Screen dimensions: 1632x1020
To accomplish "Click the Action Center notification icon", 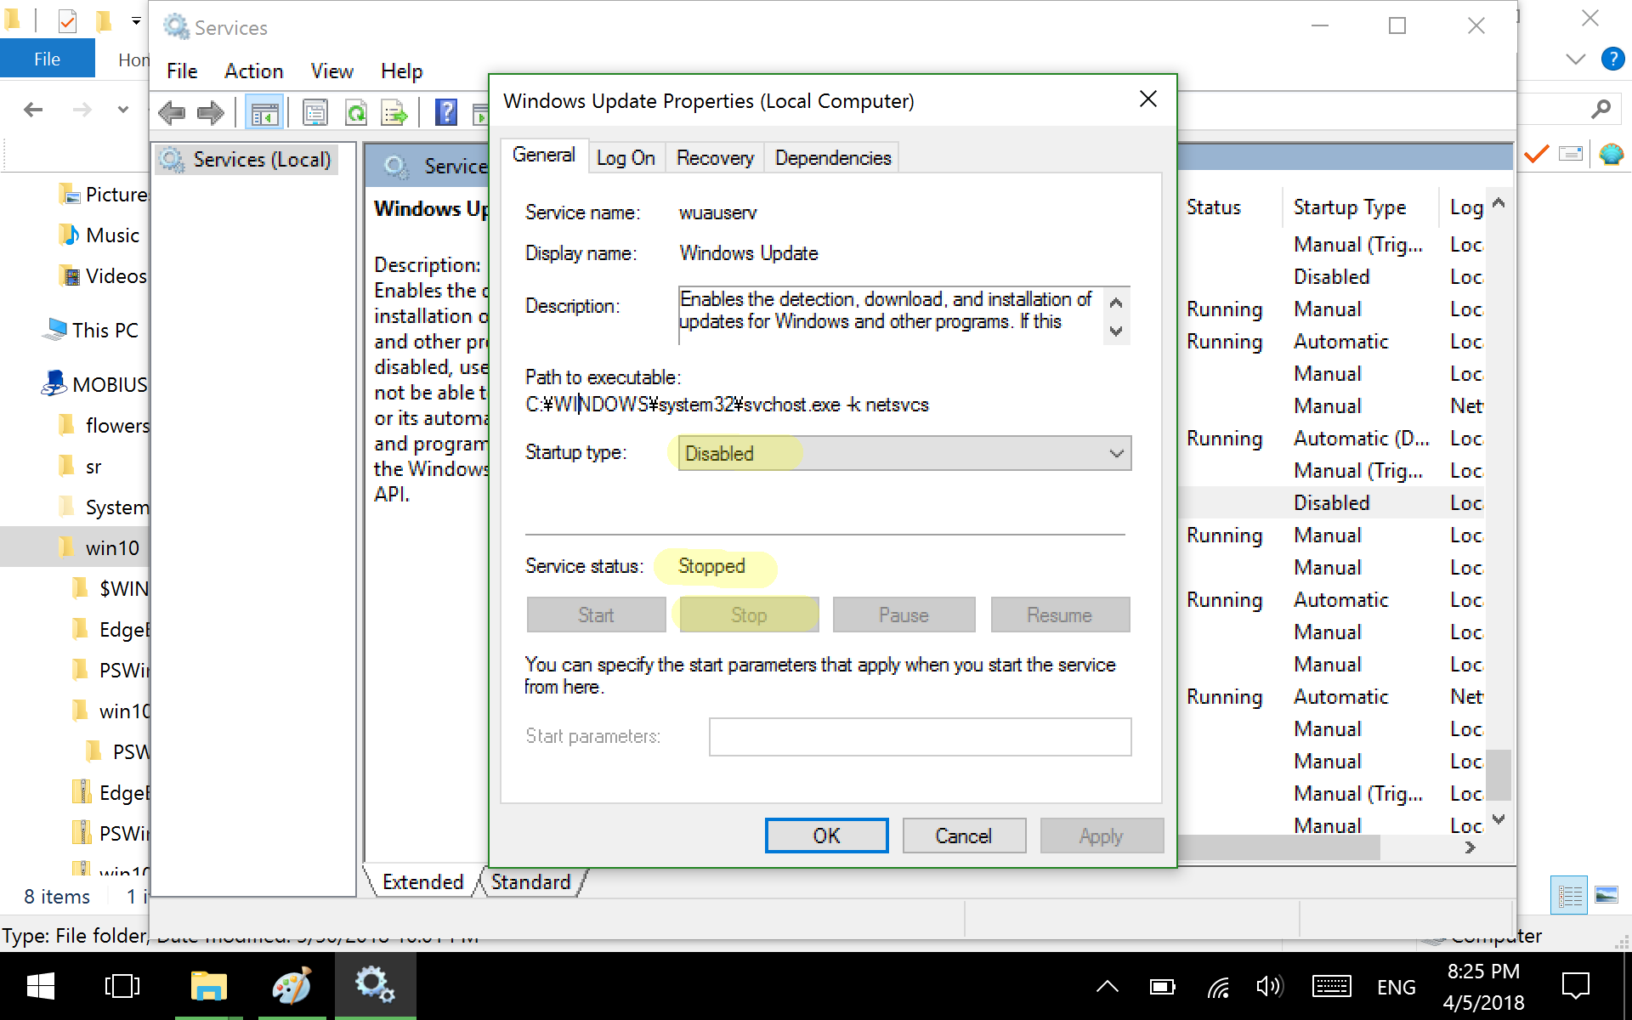I will (1577, 985).
